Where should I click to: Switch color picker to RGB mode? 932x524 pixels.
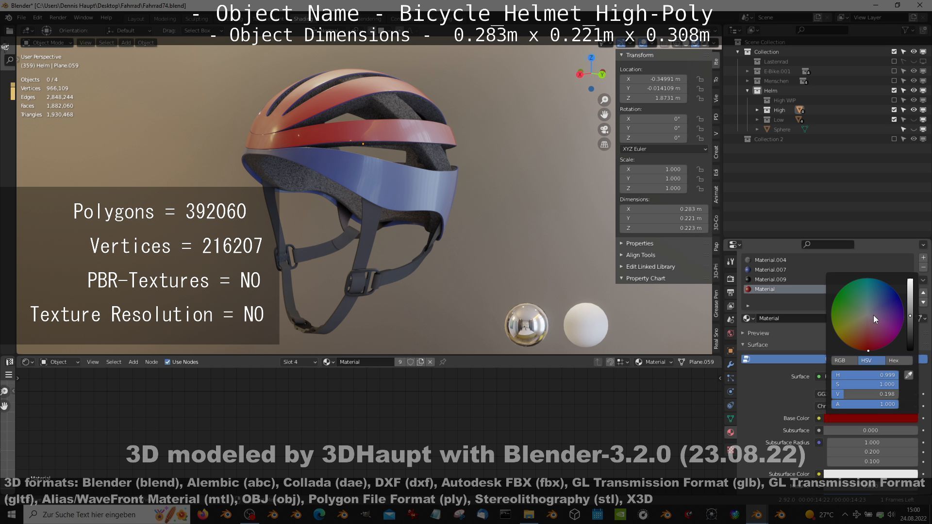(x=844, y=360)
